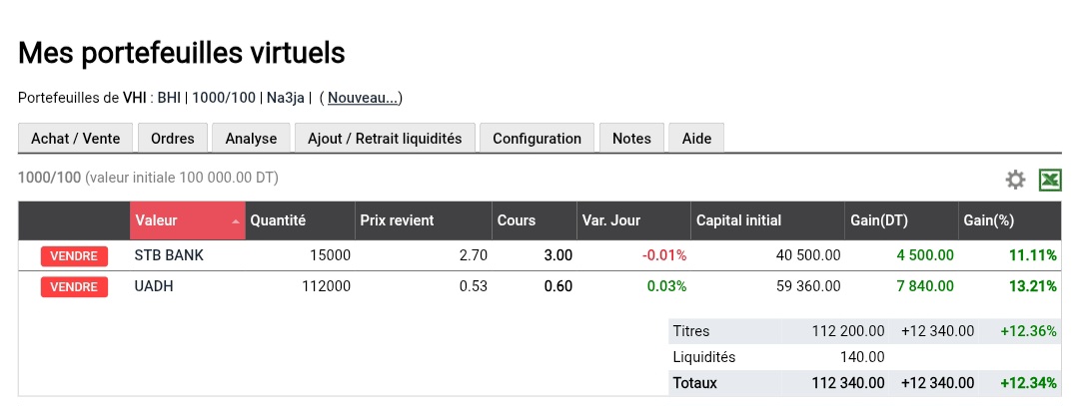Open the Analyse tab
This screenshot has width=1079, height=406.
click(x=251, y=139)
